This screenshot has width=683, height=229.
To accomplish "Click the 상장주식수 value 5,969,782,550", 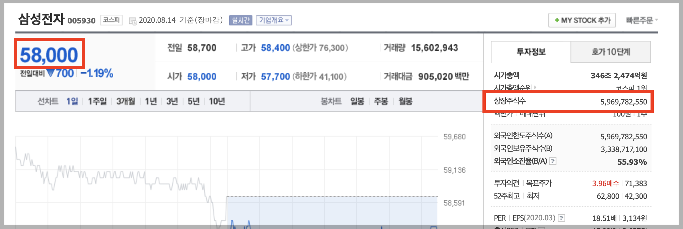I will [x=624, y=102].
